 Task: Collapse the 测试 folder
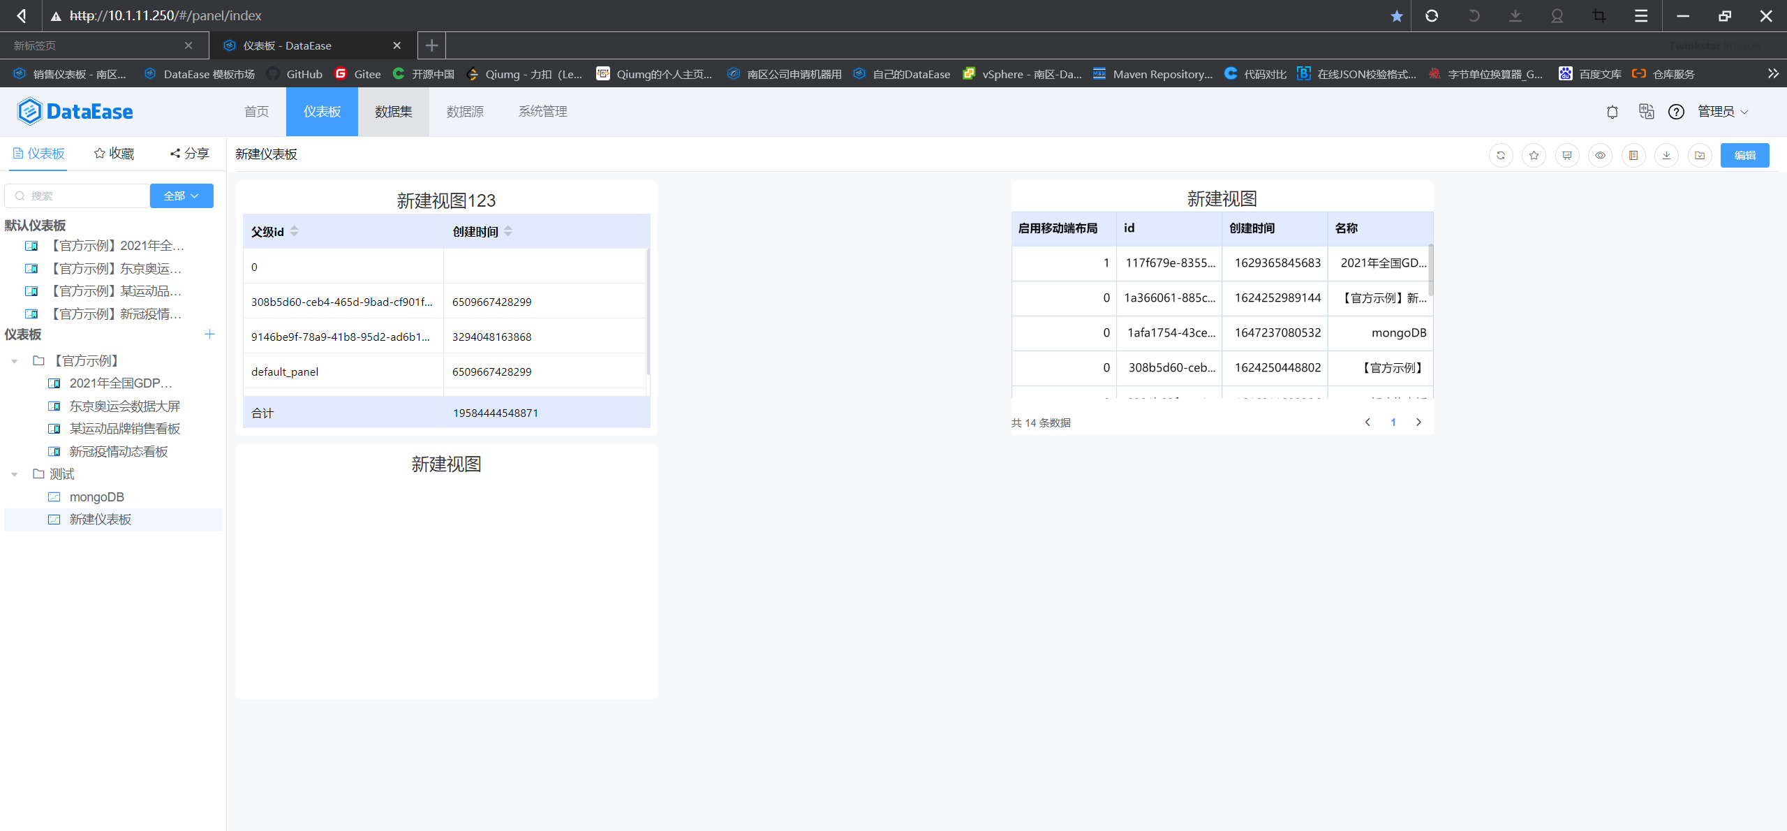(x=15, y=474)
